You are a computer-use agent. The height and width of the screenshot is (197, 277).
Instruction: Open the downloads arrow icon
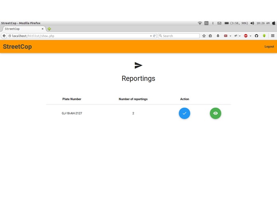[218, 36]
